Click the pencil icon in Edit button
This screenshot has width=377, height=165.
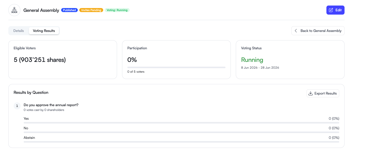point(331,10)
